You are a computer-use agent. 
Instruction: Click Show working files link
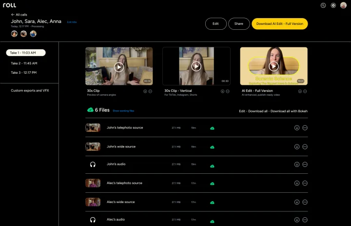pos(123,111)
